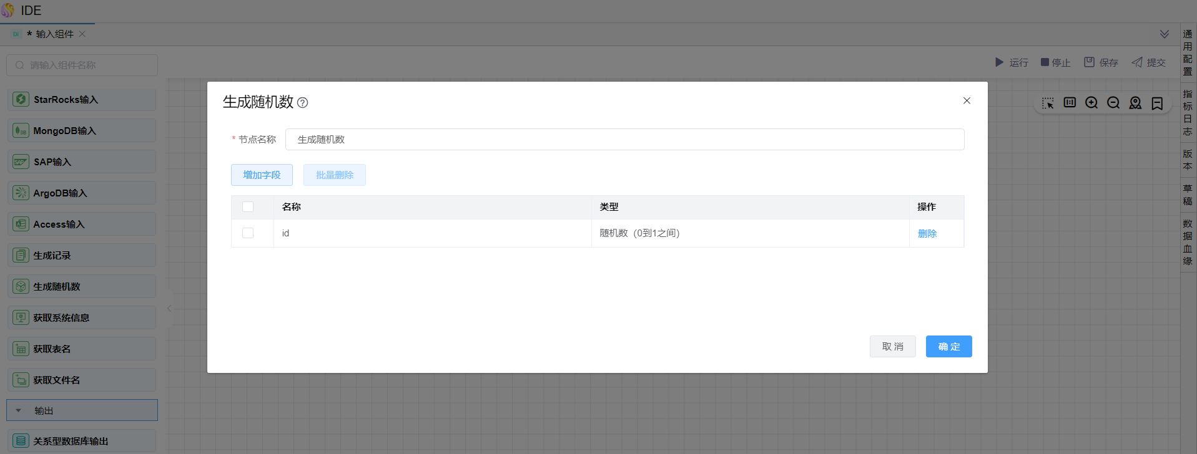Zoom out on the canvas

[1113, 103]
